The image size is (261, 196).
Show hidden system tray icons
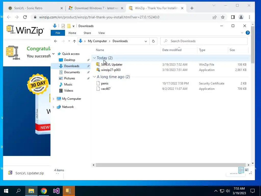[216, 191]
